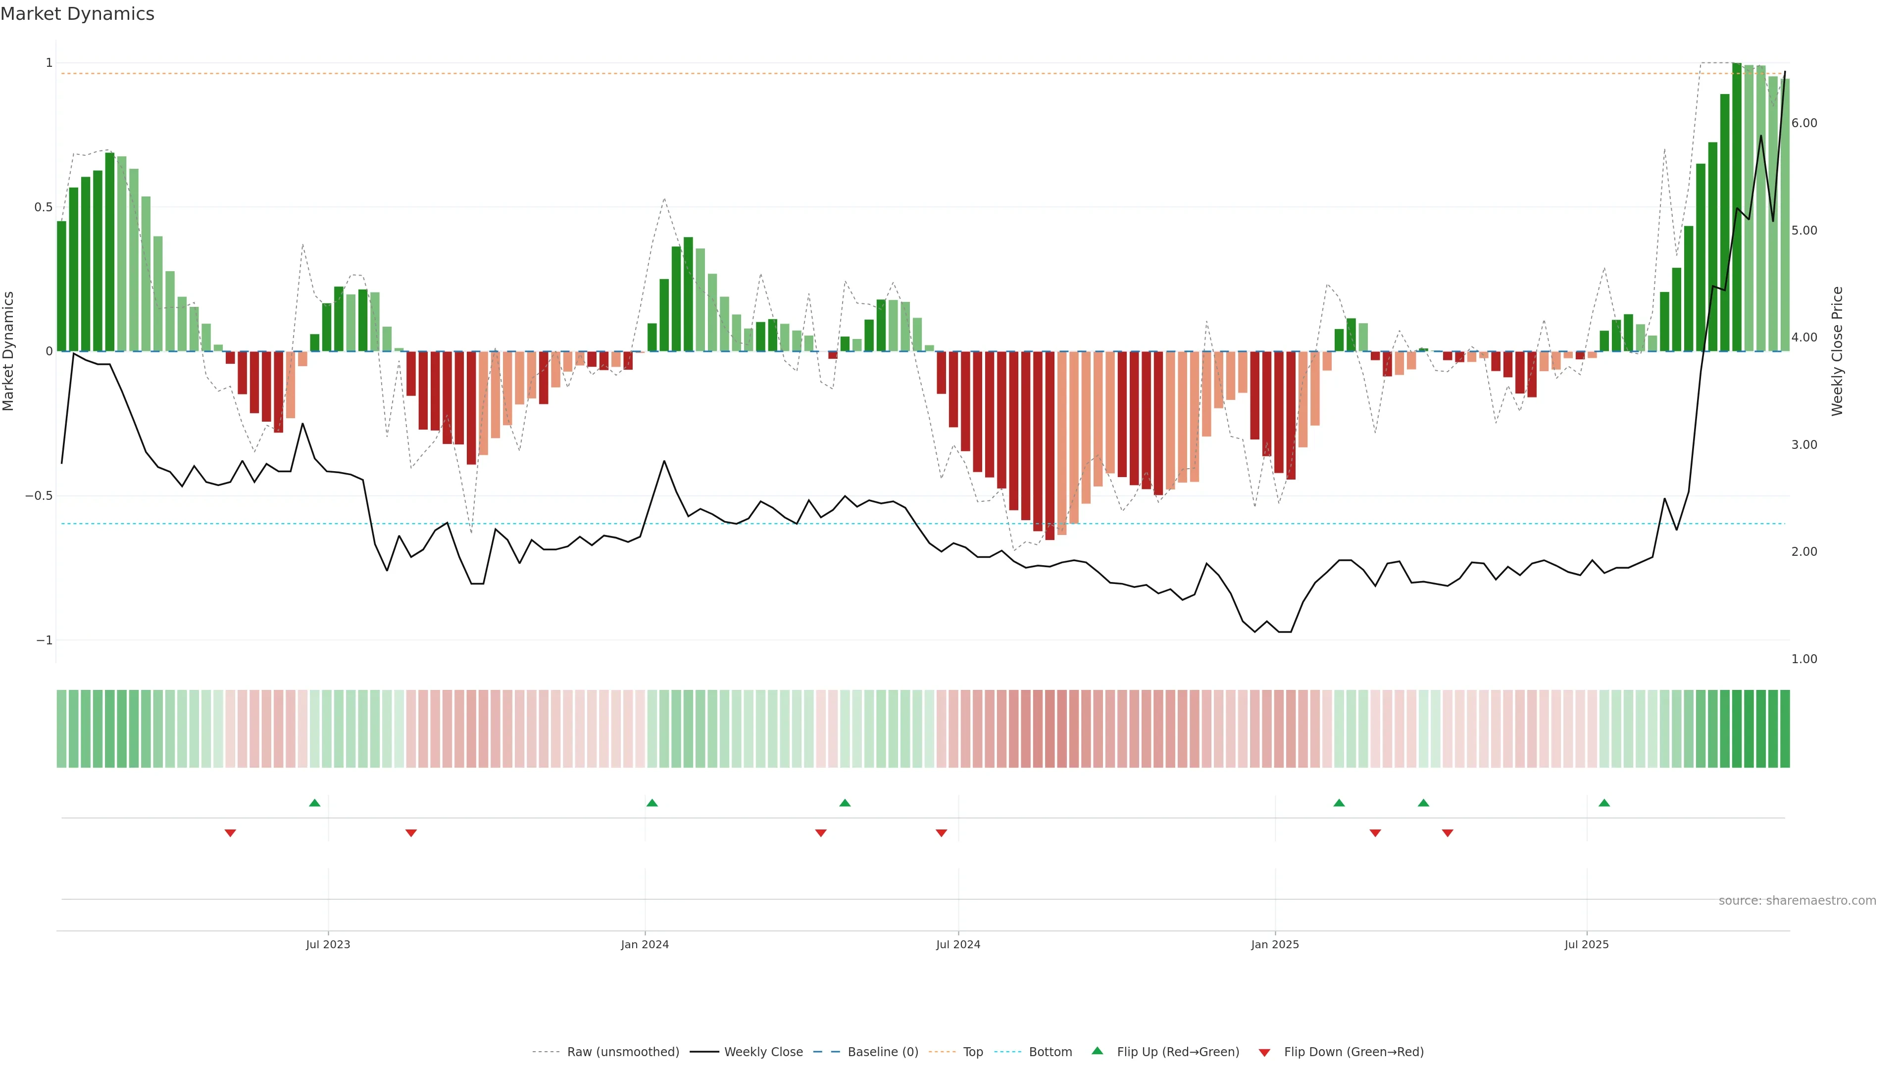Hide the Top threshold line via legend
Screen dimensions: 1901x1069
pyautogui.click(x=973, y=1052)
